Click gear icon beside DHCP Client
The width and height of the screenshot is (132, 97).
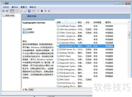coord(58,56)
